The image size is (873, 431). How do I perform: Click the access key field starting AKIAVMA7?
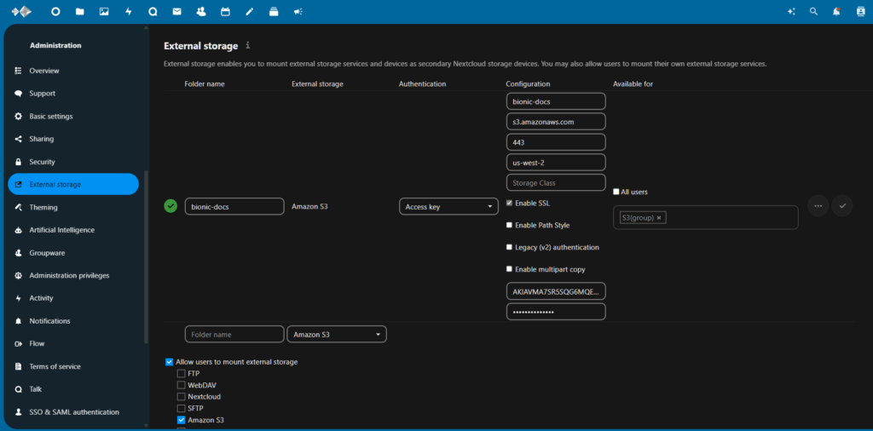(556, 290)
